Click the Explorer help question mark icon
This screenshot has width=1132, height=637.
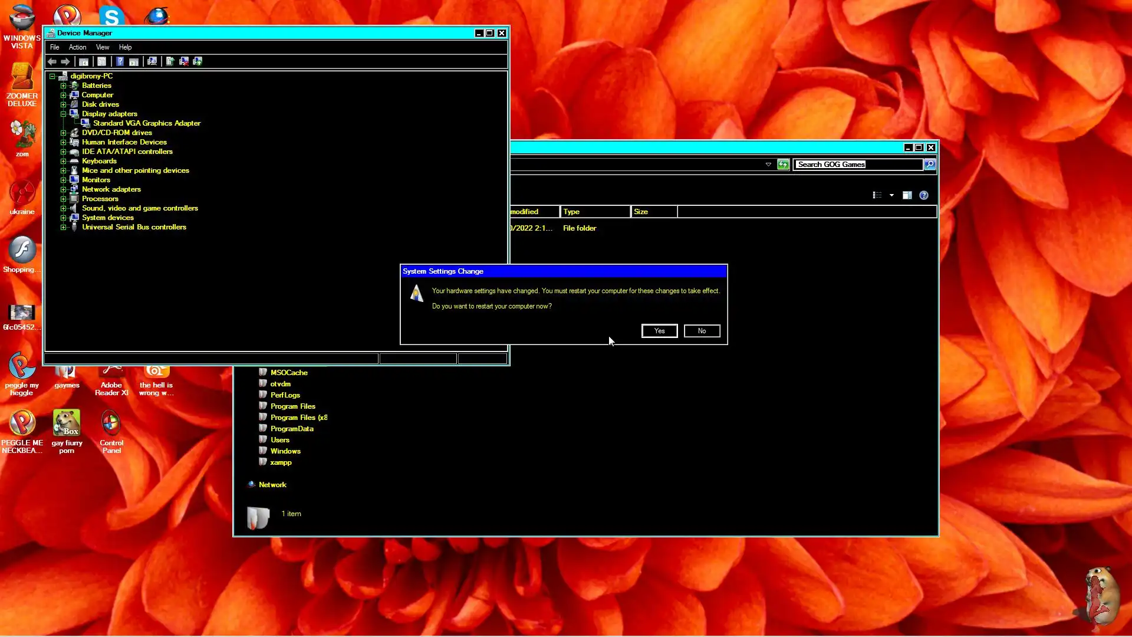click(x=924, y=195)
